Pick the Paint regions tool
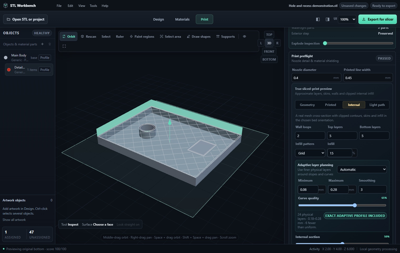Screen dimensions: 400x253 142,36
